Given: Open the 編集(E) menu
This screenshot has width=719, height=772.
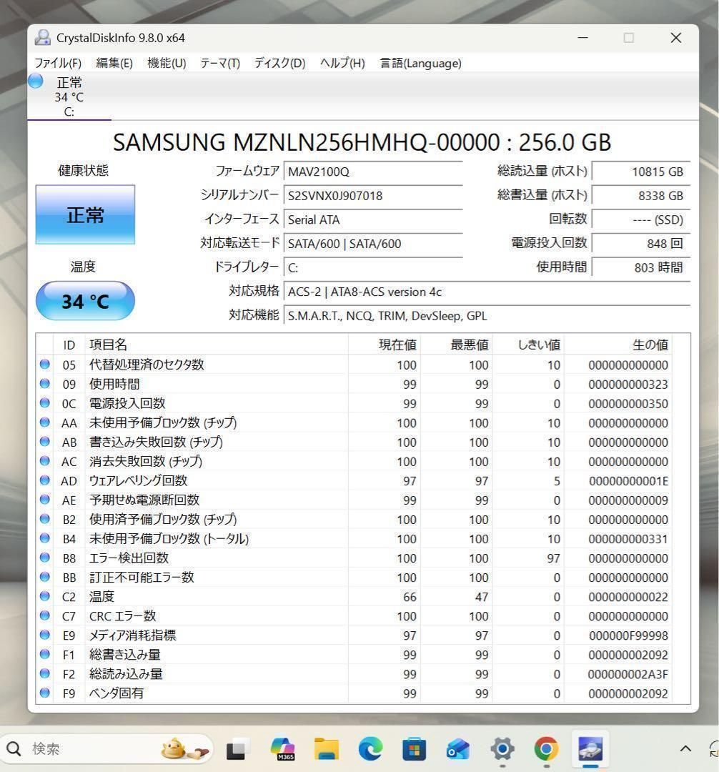Looking at the screenshot, I should [114, 63].
